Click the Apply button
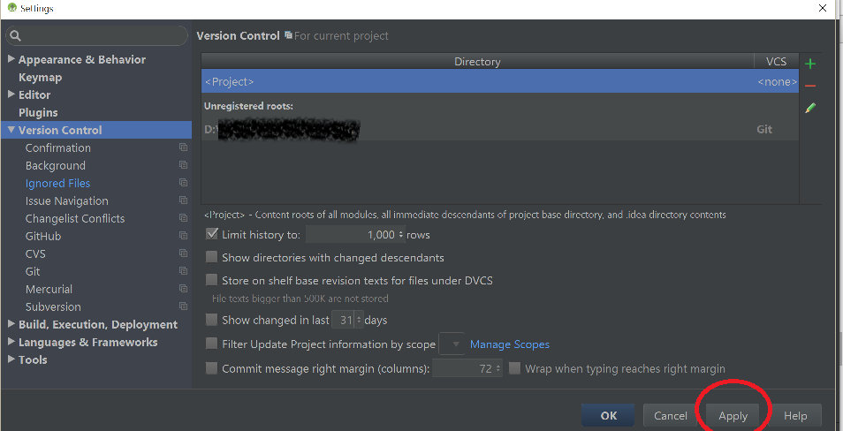Viewport: 843px width, 431px height. (x=733, y=415)
